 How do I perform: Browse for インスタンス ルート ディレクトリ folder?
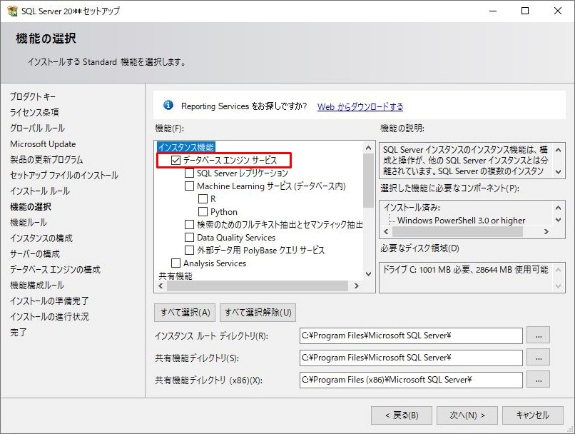[539, 335]
